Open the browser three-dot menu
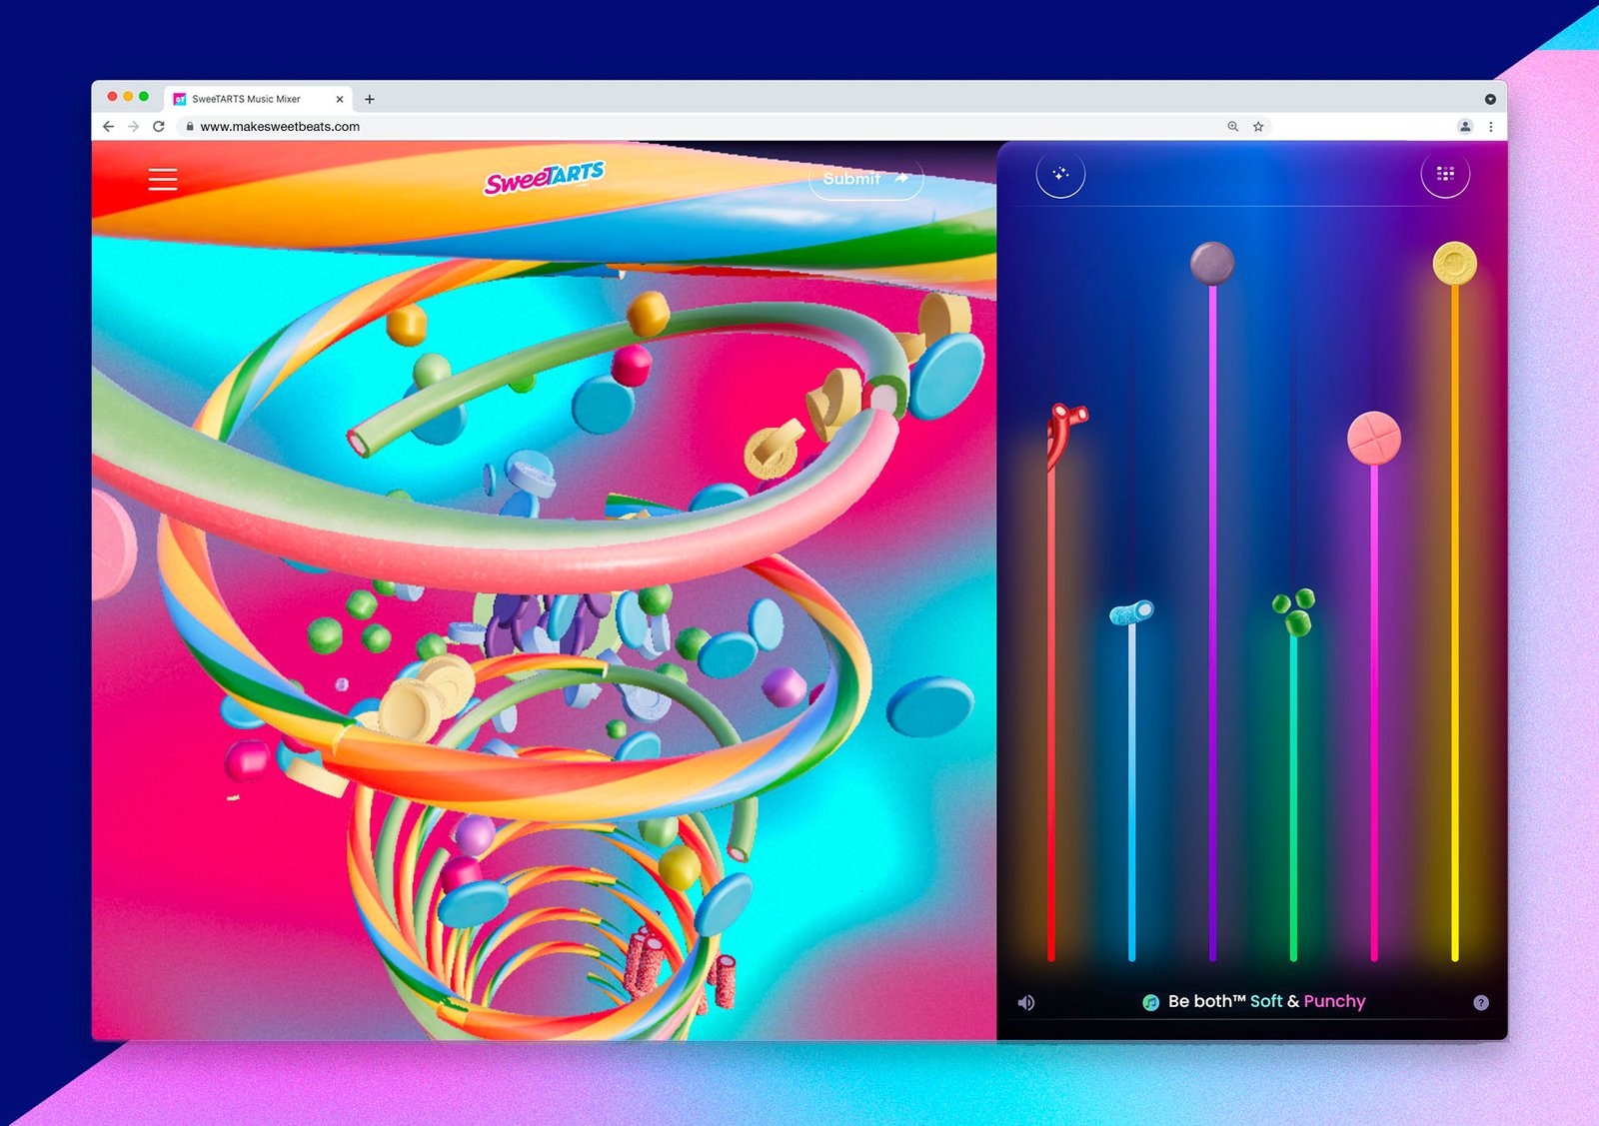1599x1126 pixels. click(x=1490, y=127)
